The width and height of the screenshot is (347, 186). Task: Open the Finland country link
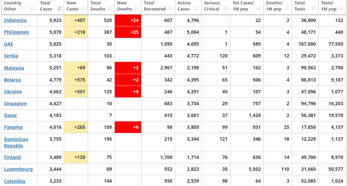pyautogui.click(x=12, y=157)
